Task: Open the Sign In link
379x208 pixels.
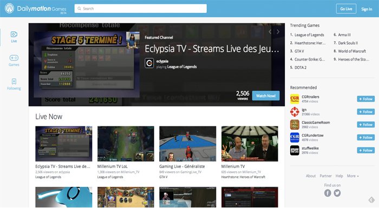Action: coord(367,9)
